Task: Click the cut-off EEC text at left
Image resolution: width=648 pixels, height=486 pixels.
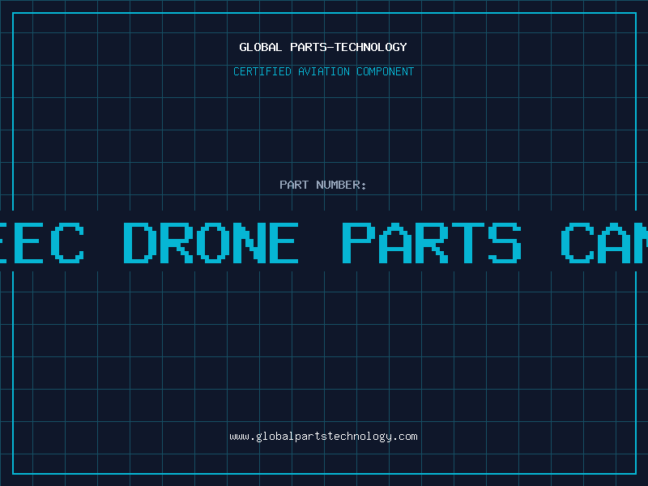Action: (42, 242)
